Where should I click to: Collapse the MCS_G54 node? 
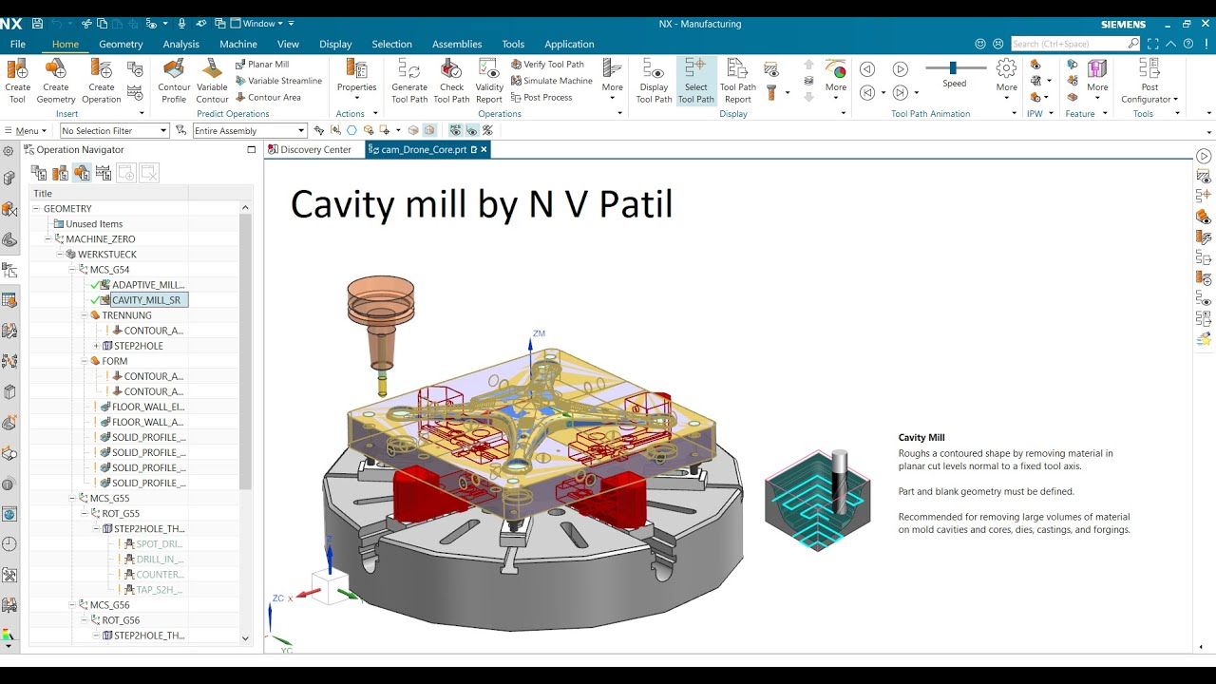(71, 270)
